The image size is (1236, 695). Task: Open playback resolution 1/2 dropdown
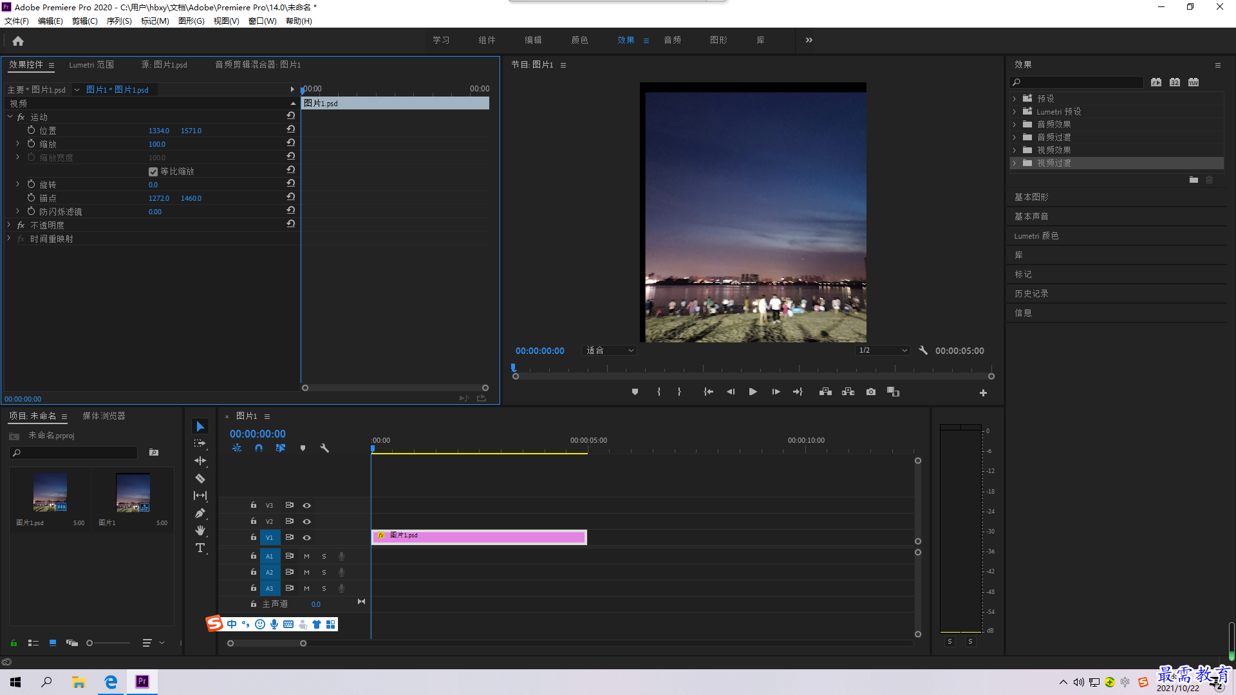click(x=883, y=350)
